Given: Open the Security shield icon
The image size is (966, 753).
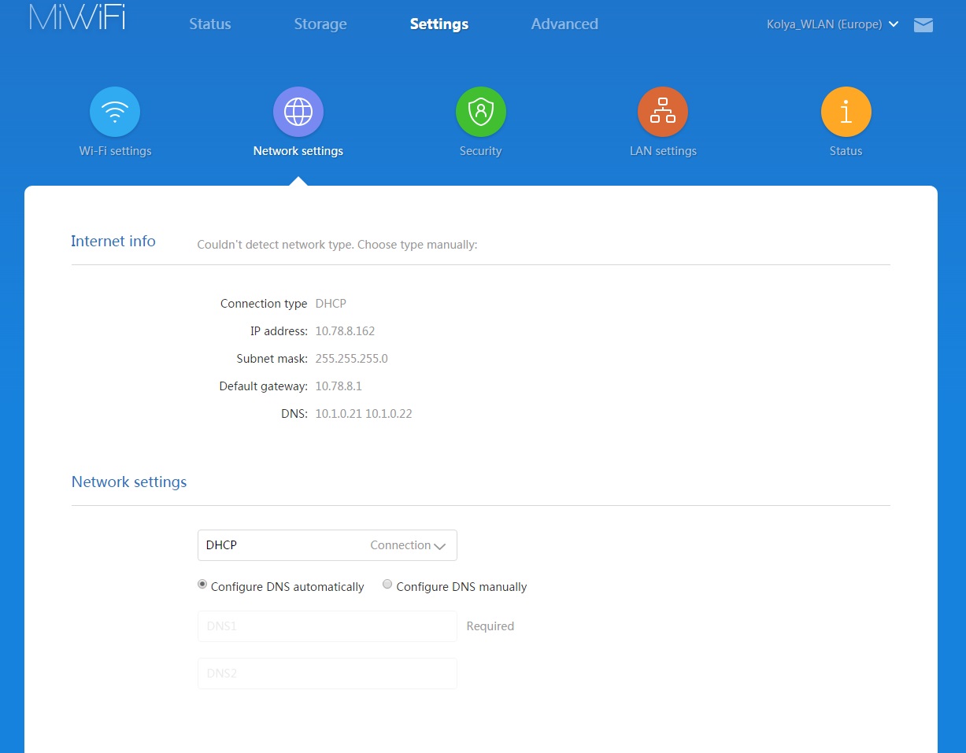Looking at the screenshot, I should pos(480,112).
